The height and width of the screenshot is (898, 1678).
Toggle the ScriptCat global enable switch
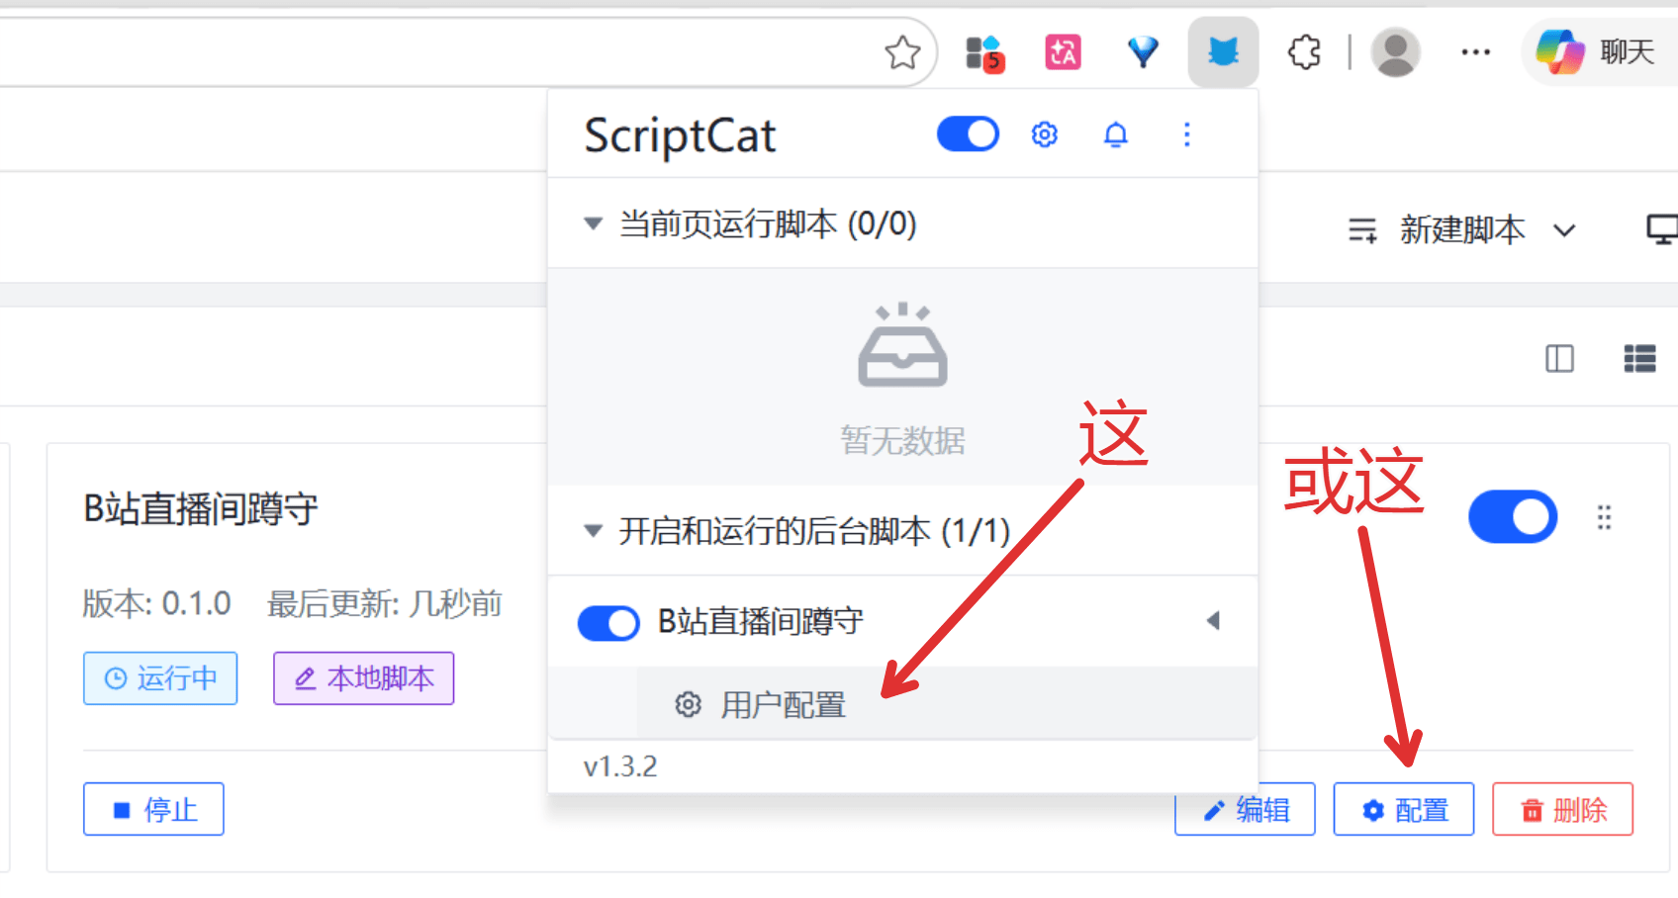point(968,135)
